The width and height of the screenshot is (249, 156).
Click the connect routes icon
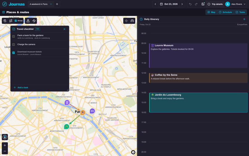click(x=34, y=21)
